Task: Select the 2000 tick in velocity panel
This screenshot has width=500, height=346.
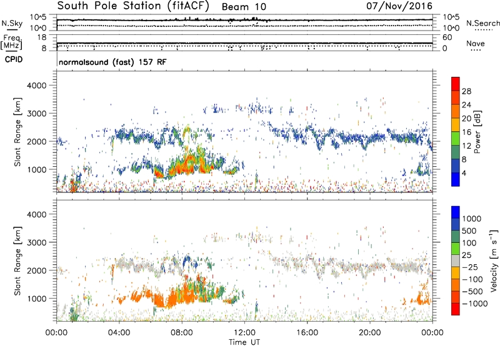Action: click(36, 270)
